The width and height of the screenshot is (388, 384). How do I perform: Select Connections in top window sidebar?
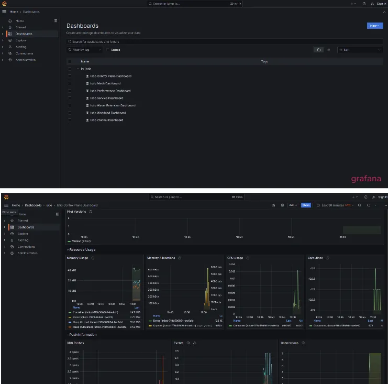click(24, 53)
